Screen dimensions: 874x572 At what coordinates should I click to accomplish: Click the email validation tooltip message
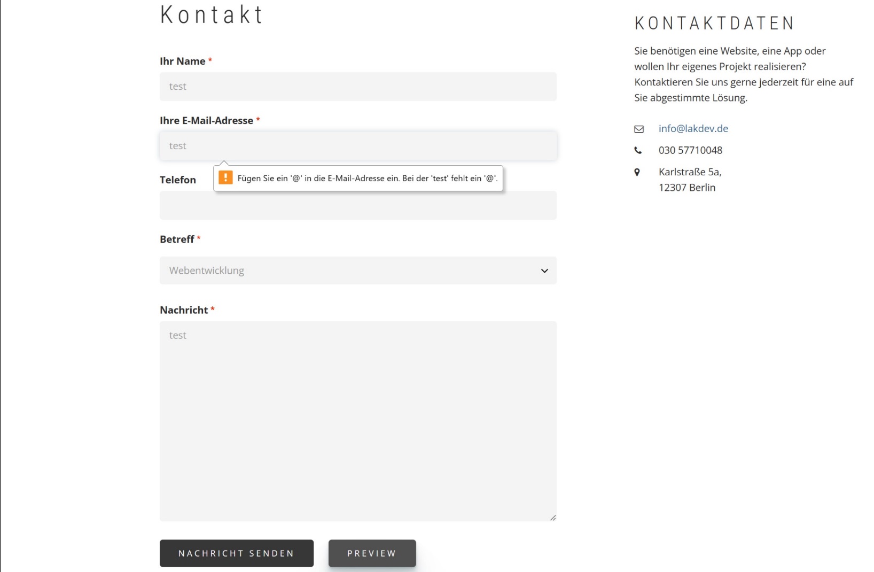367,179
